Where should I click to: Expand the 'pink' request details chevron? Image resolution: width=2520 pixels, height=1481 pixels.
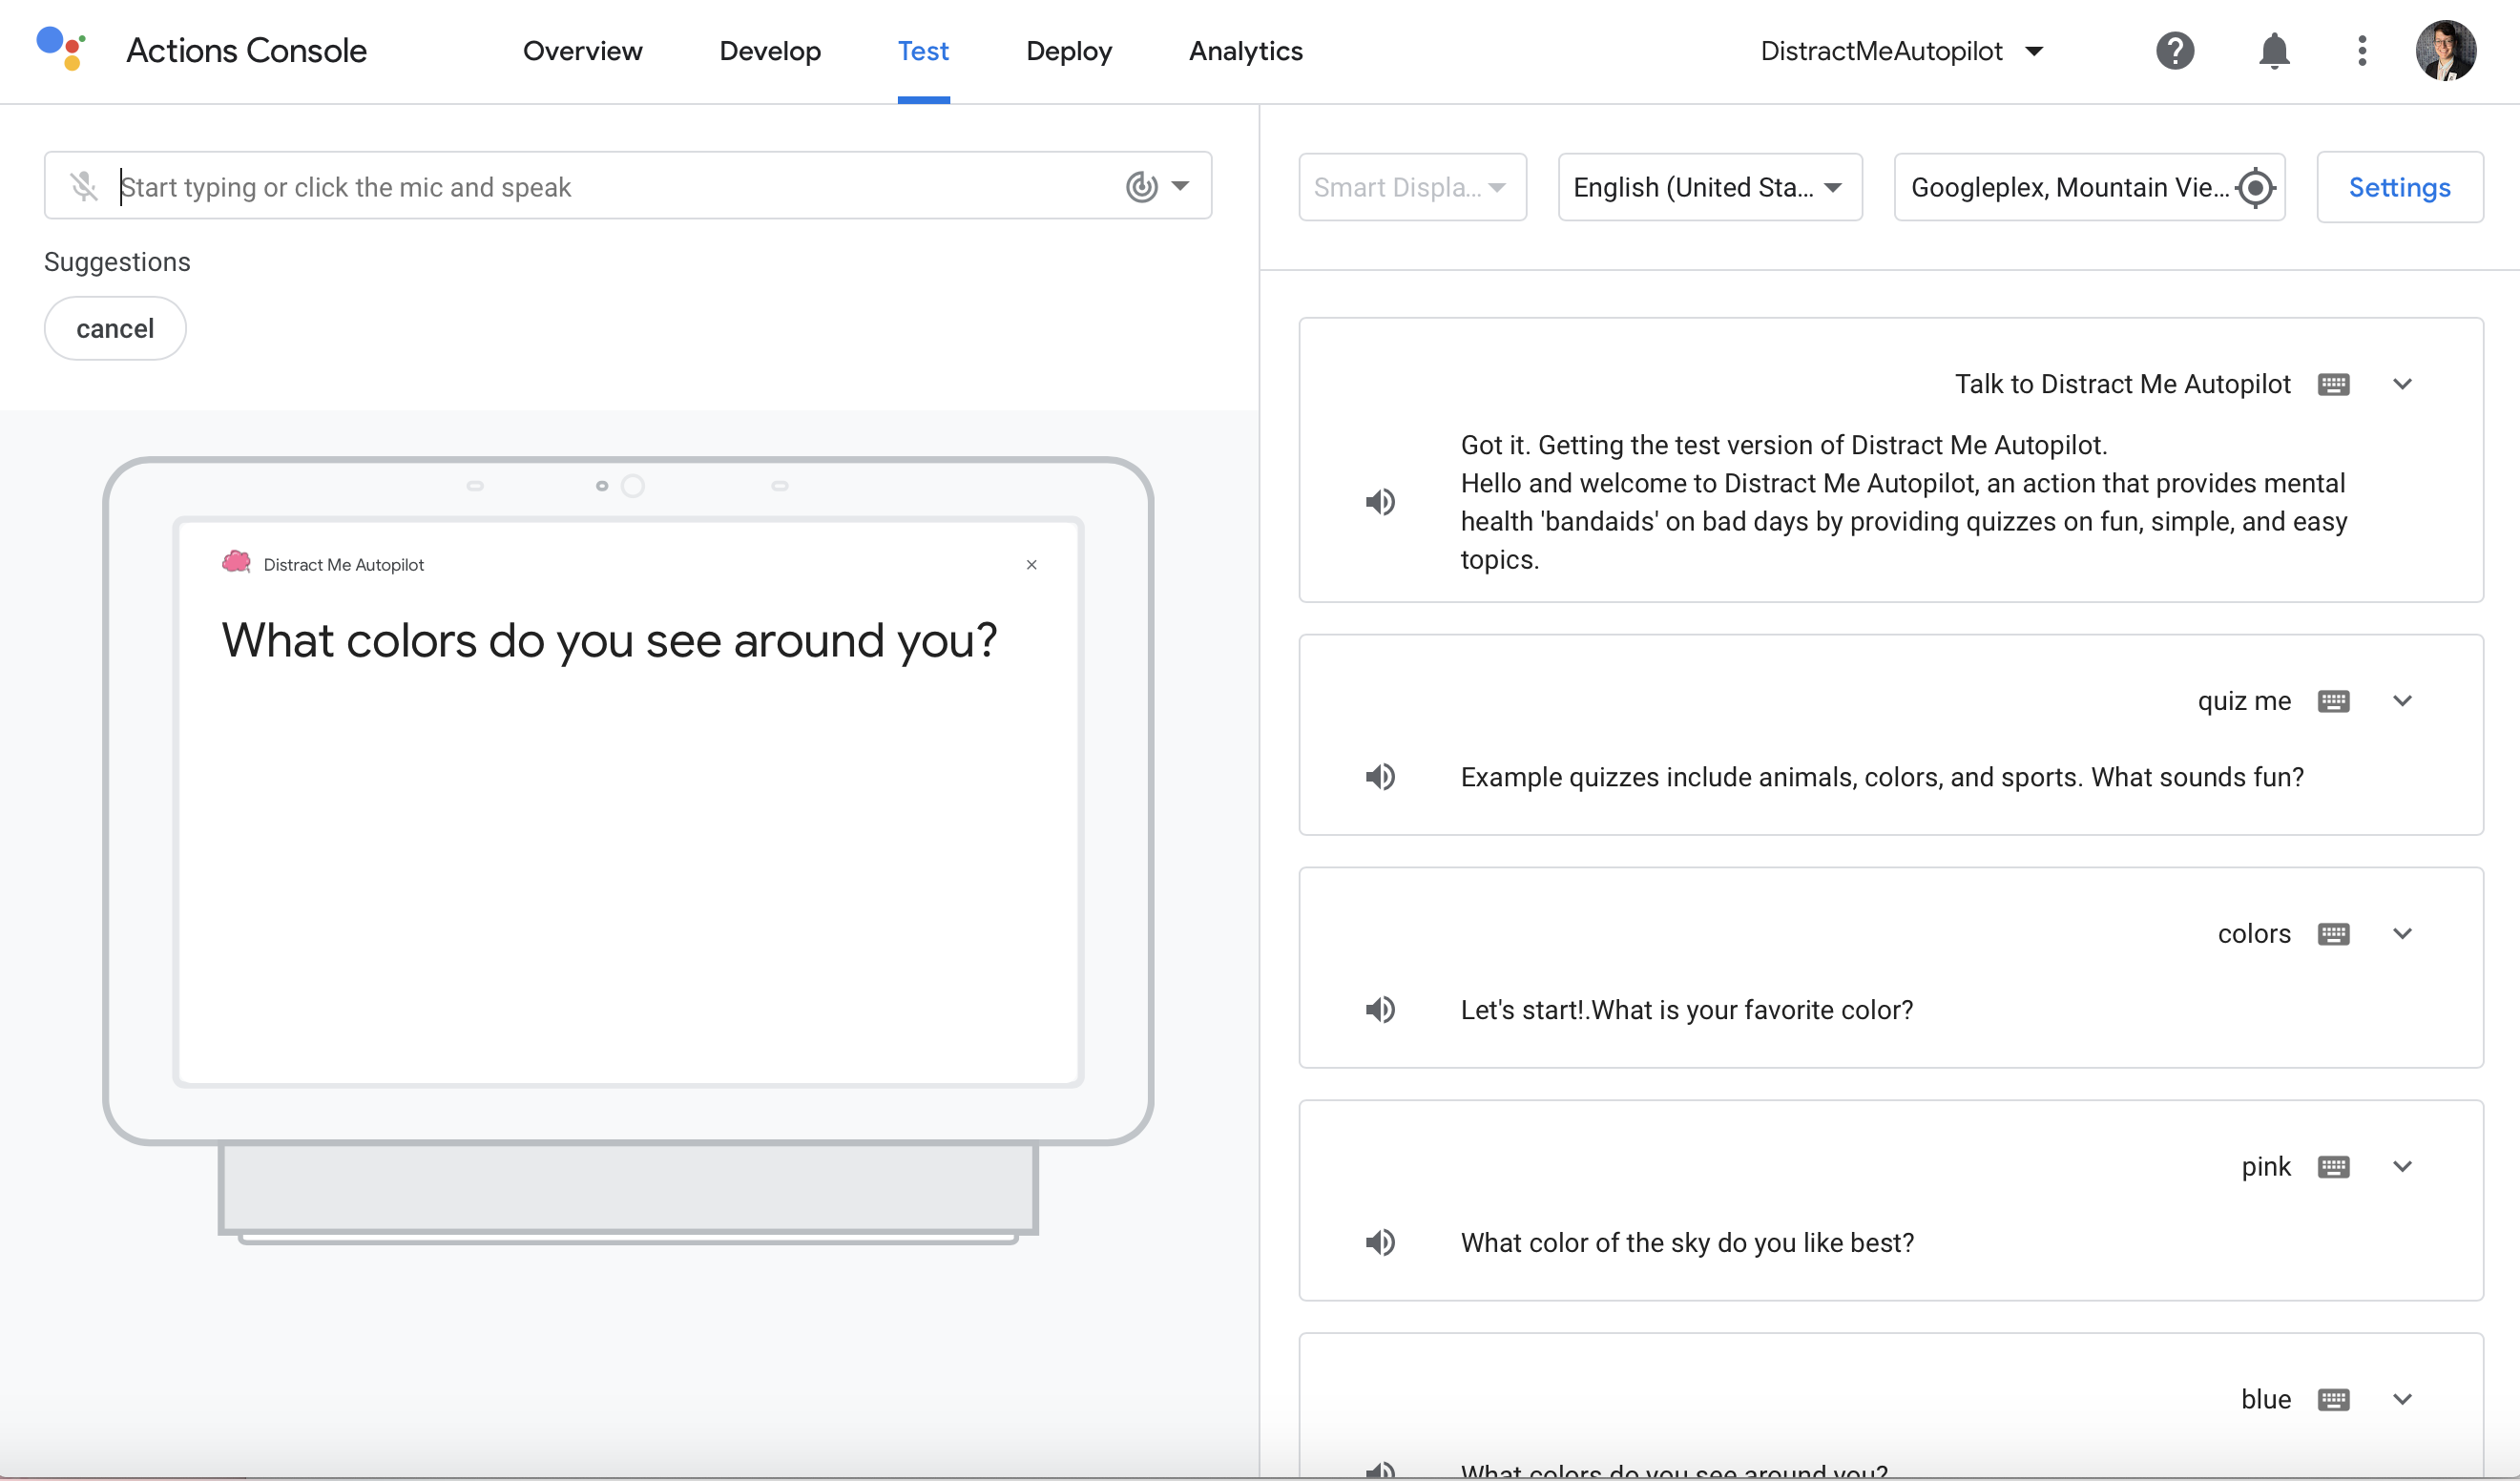2402,1167
